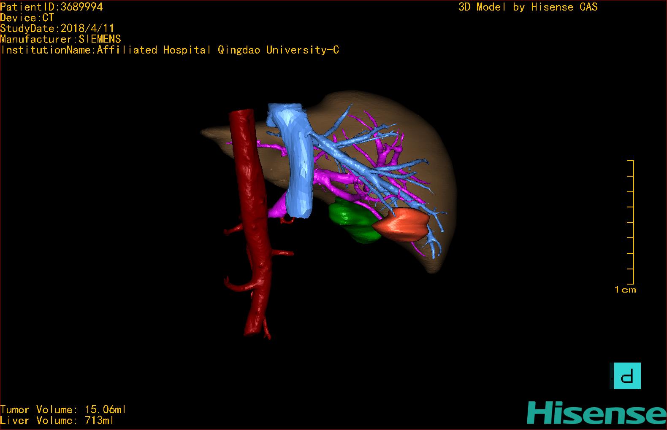
Task: Click the "Tumor Volume: 15.06ml" readout
Action: click(63, 409)
